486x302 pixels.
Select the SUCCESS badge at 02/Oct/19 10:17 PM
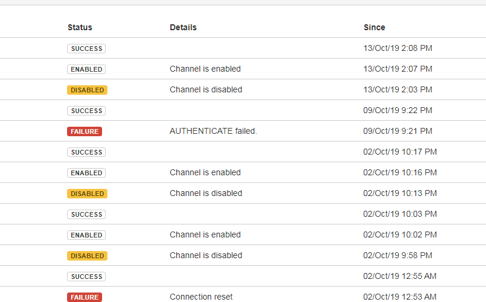click(87, 152)
